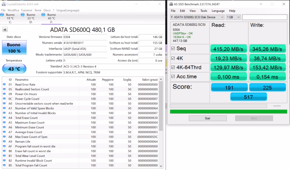Image resolution: width=290 pixels, height=170 pixels.
Task: Click status dot for Runtime Invalid Block Count
Action: coord(4,161)
